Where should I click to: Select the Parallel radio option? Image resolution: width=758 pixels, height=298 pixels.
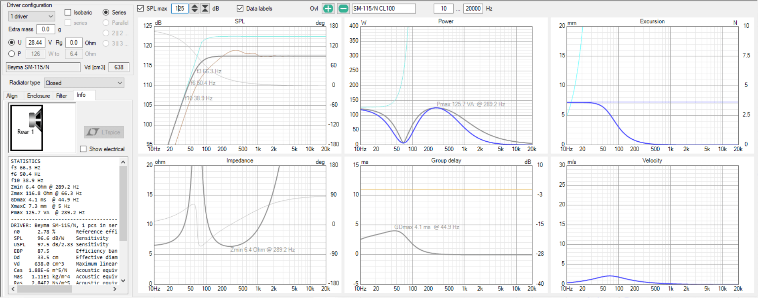coord(106,23)
